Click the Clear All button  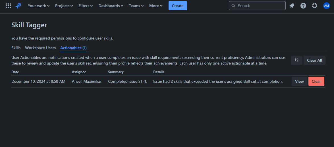click(x=314, y=60)
